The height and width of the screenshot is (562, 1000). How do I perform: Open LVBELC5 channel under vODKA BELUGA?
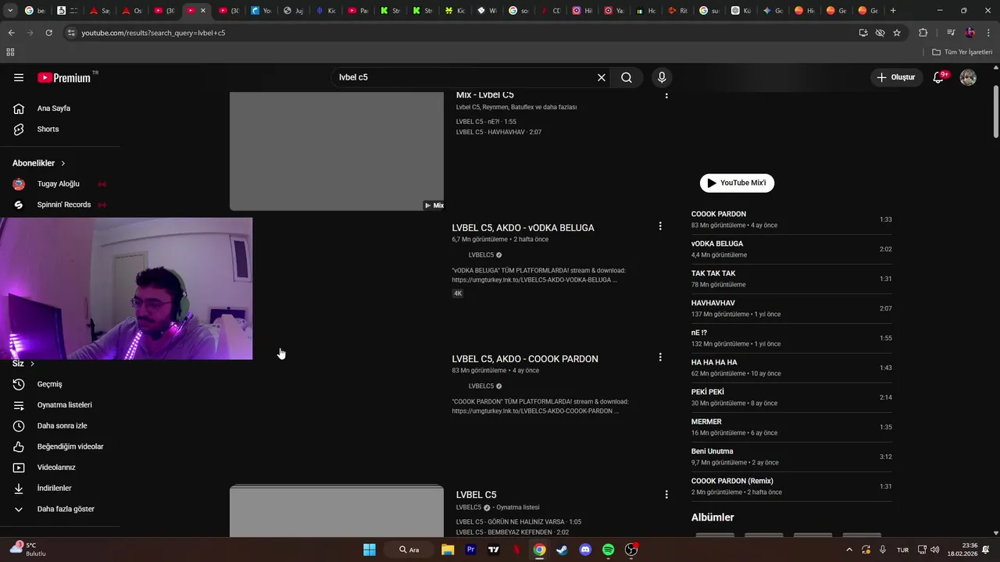(481, 255)
